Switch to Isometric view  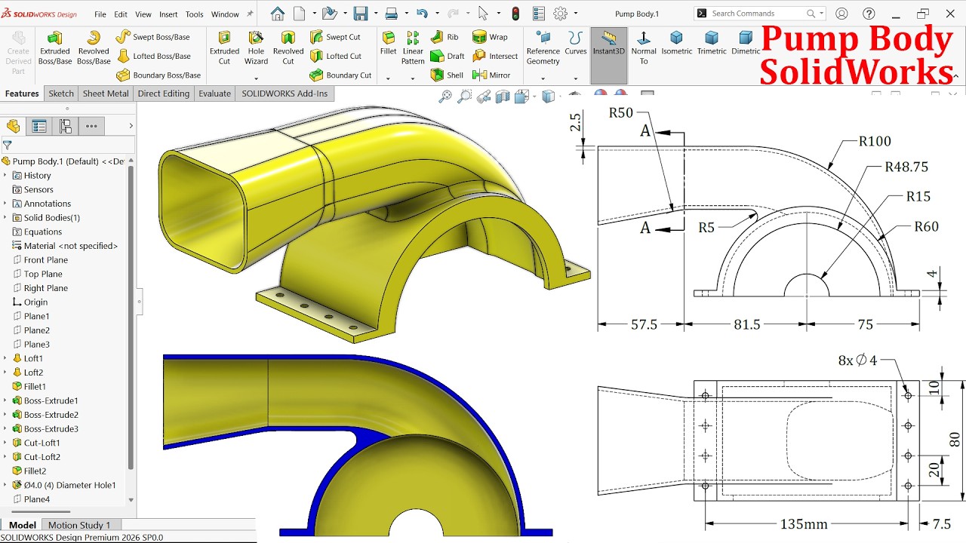point(676,43)
